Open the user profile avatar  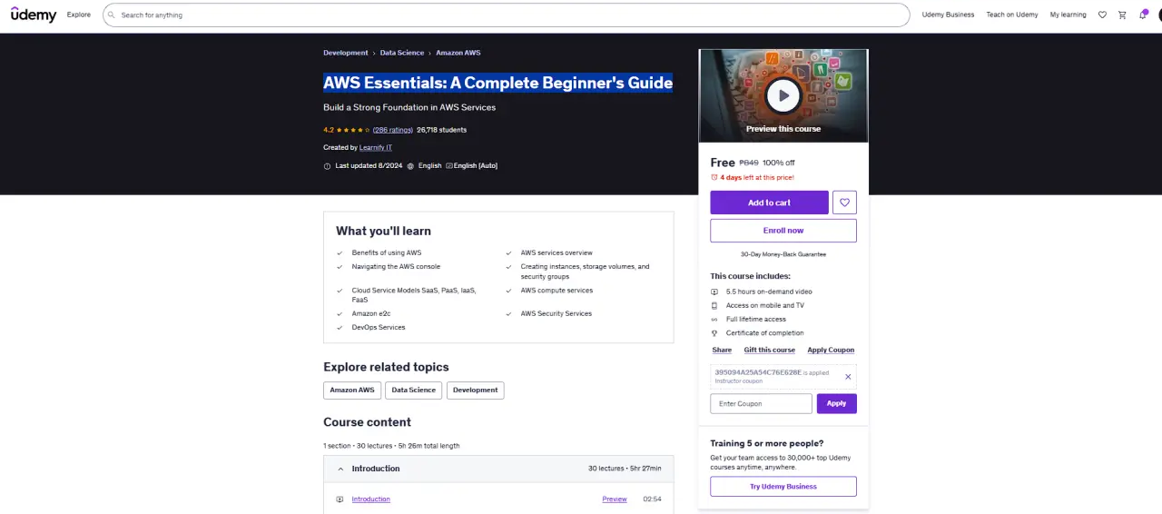coord(1159,15)
